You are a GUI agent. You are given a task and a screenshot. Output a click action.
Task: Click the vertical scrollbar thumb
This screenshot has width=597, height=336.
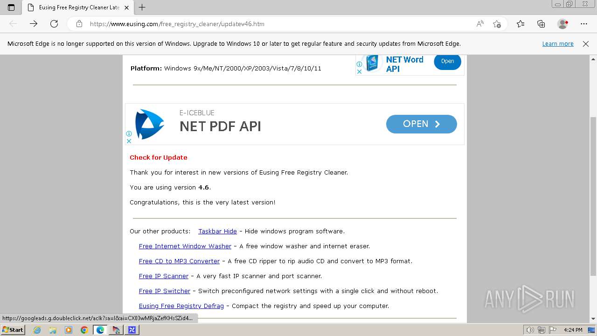(x=593, y=196)
